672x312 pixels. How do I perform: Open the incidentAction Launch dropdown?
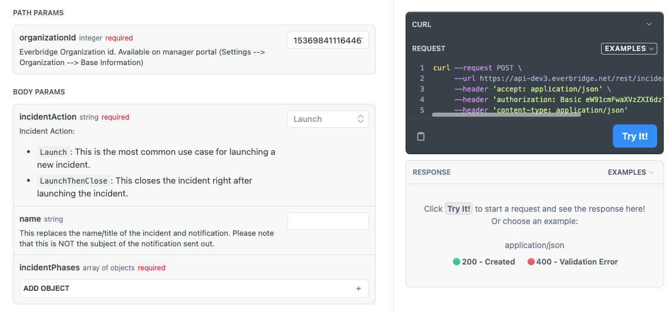point(327,119)
